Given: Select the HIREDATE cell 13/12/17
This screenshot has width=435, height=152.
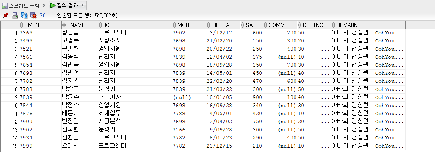Looking at the screenshot, I should [223, 33].
